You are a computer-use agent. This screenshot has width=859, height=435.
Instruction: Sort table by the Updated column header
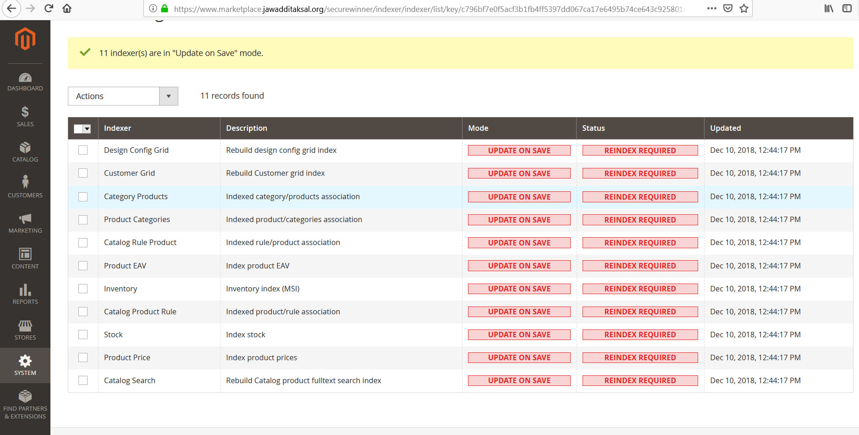(725, 128)
